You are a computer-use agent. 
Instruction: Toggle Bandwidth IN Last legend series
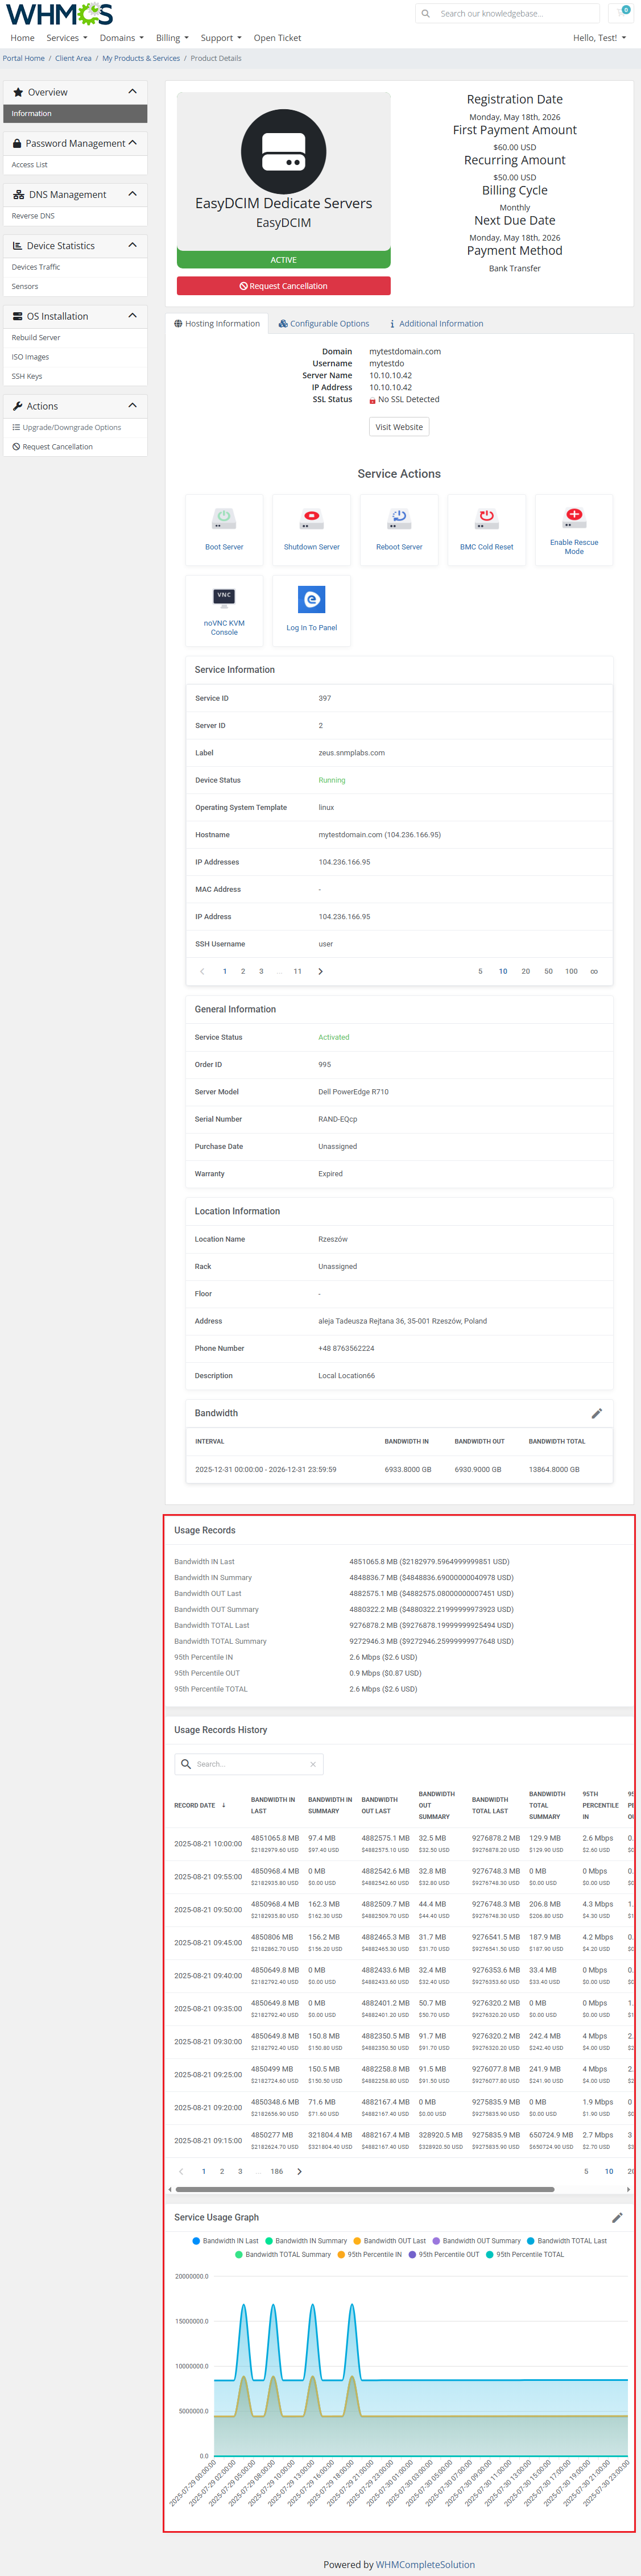[225, 2241]
